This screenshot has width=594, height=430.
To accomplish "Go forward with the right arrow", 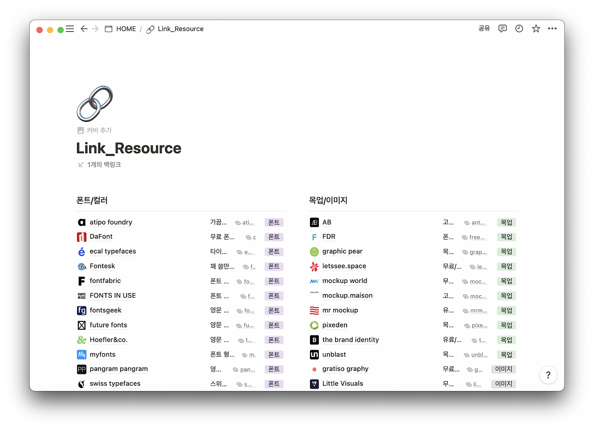I will [x=96, y=29].
